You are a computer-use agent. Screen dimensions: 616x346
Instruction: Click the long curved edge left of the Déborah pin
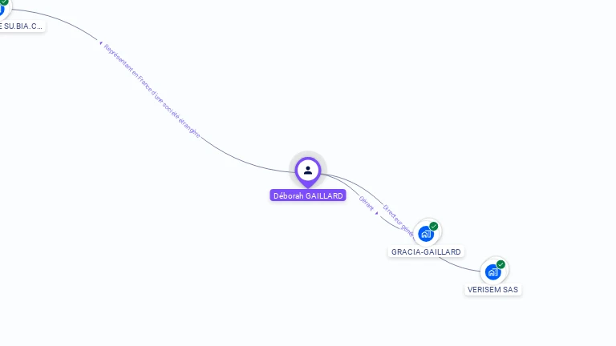click(244, 161)
